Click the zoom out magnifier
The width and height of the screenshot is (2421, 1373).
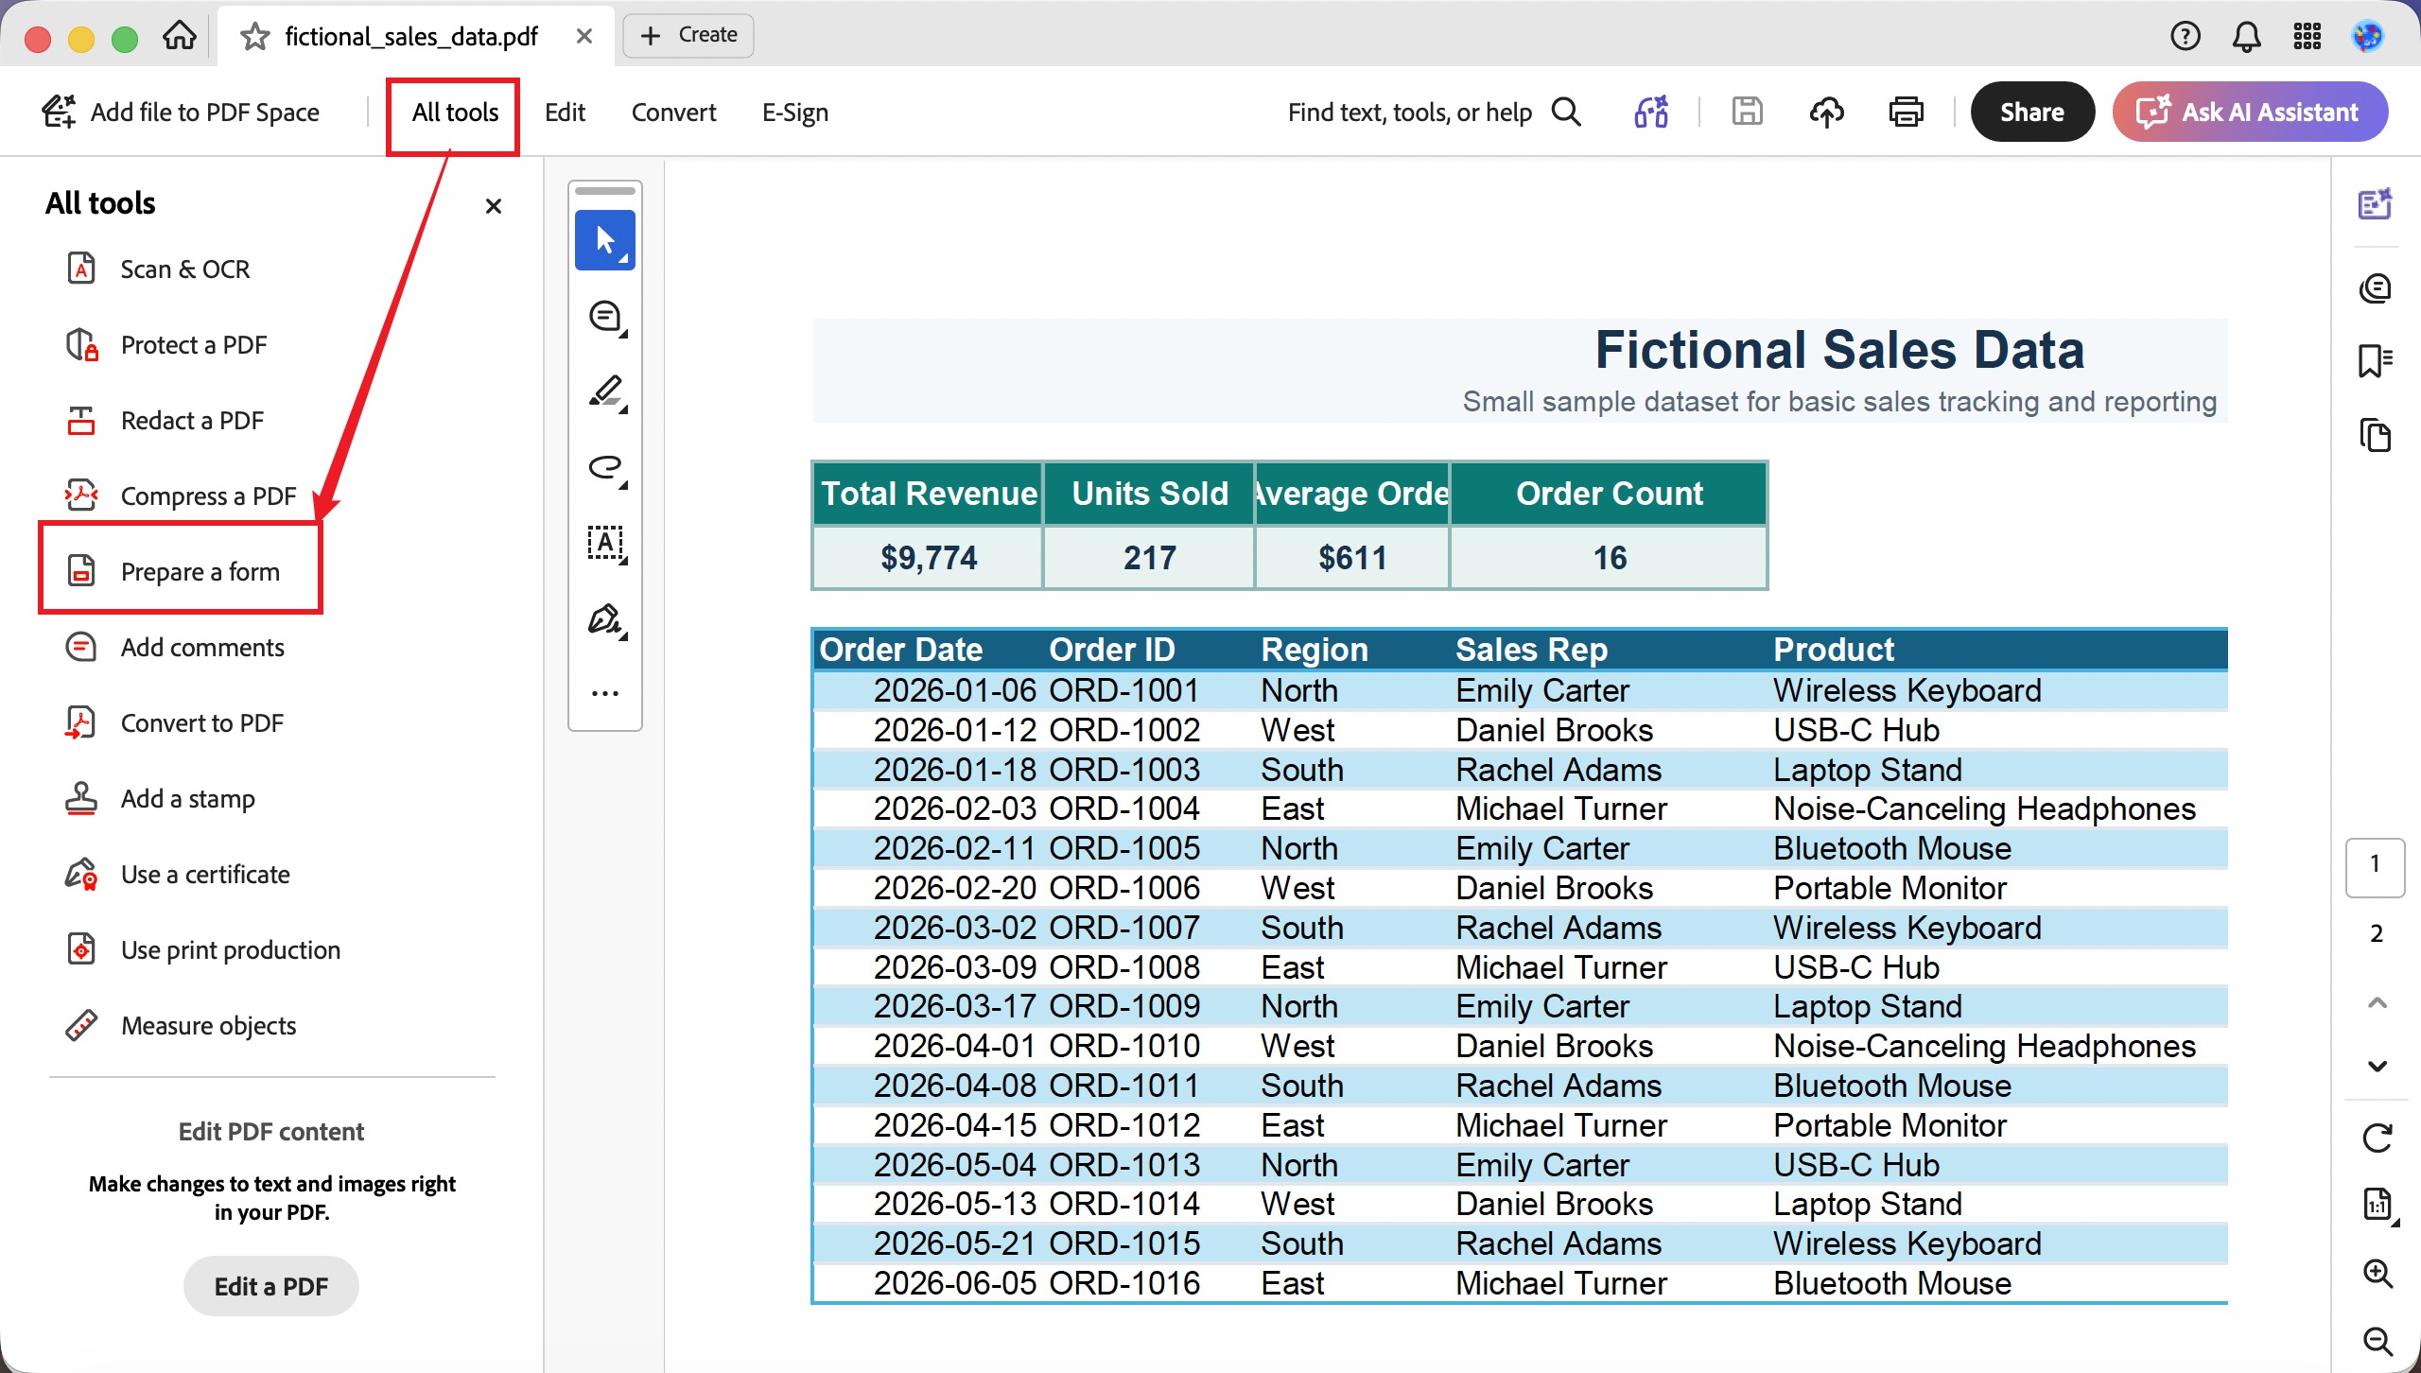click(x=2377, y=1341)
